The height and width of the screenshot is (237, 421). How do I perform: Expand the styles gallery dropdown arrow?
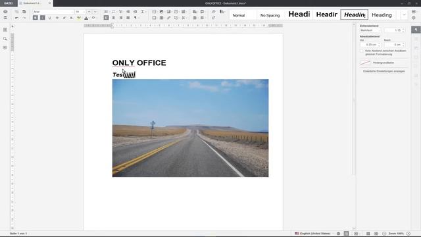pyautogui.click(x=404, y=15)
